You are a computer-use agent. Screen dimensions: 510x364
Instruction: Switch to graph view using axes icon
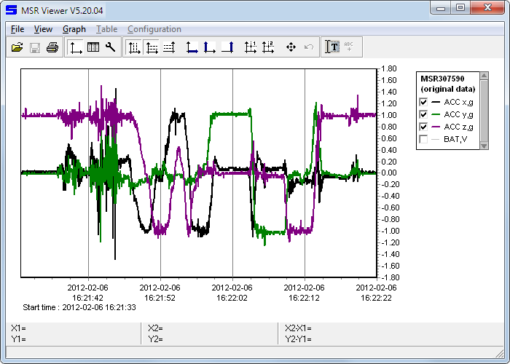[76, 47]
